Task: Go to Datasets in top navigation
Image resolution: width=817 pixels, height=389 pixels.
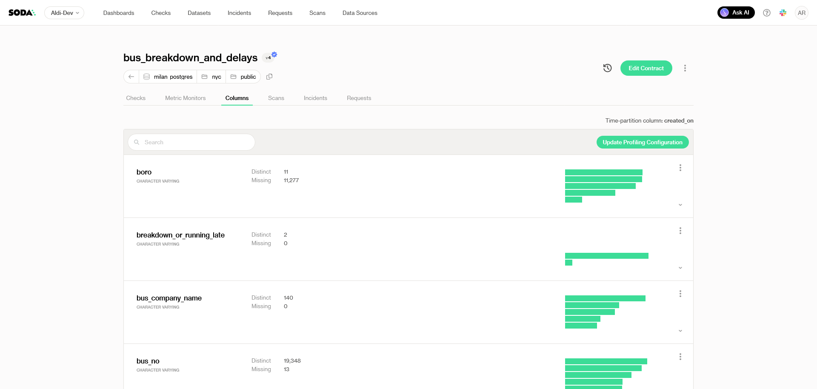Action: pyautogui.click(x=199, y=13)
